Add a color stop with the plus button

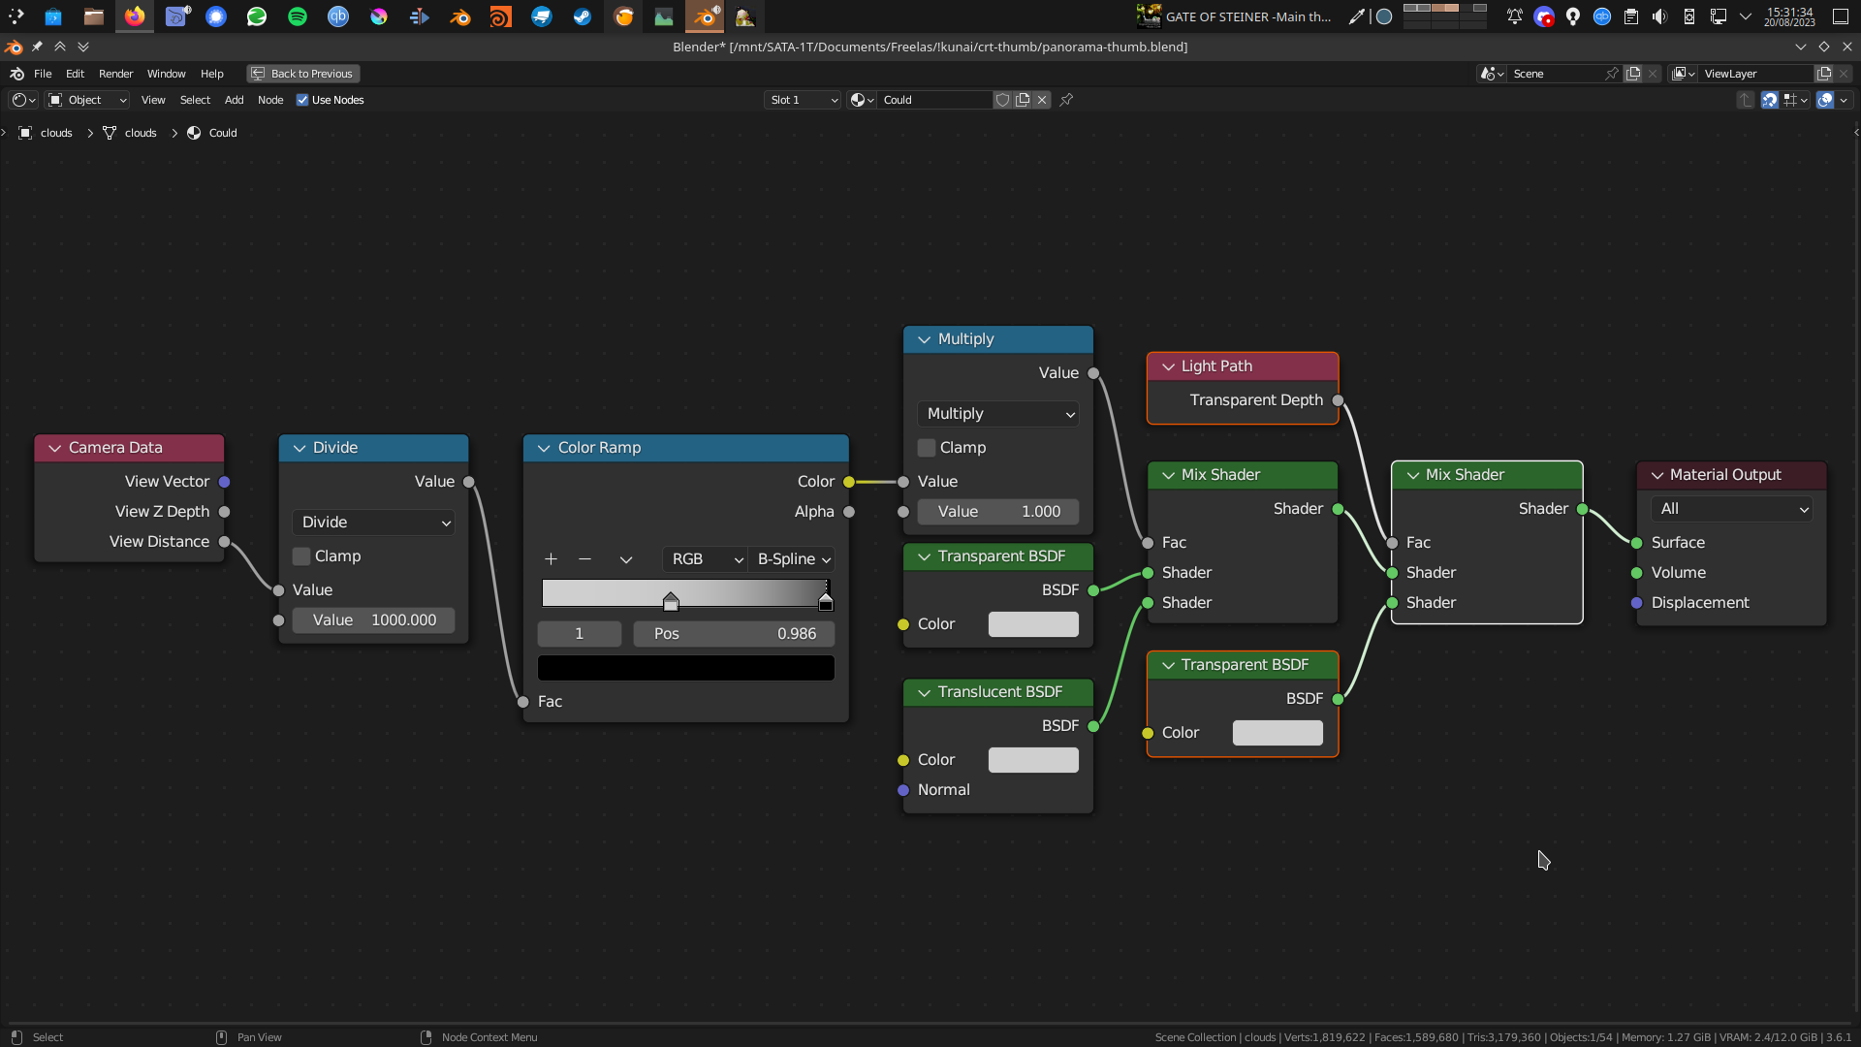(551, 559)
